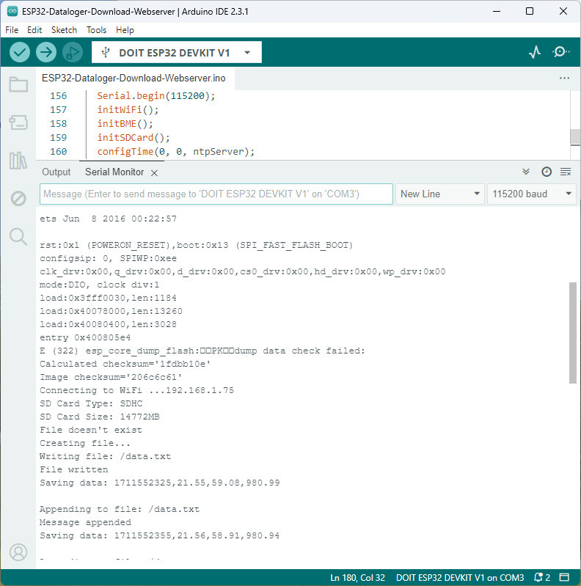Open the Sketch menu

pos(64,30)
